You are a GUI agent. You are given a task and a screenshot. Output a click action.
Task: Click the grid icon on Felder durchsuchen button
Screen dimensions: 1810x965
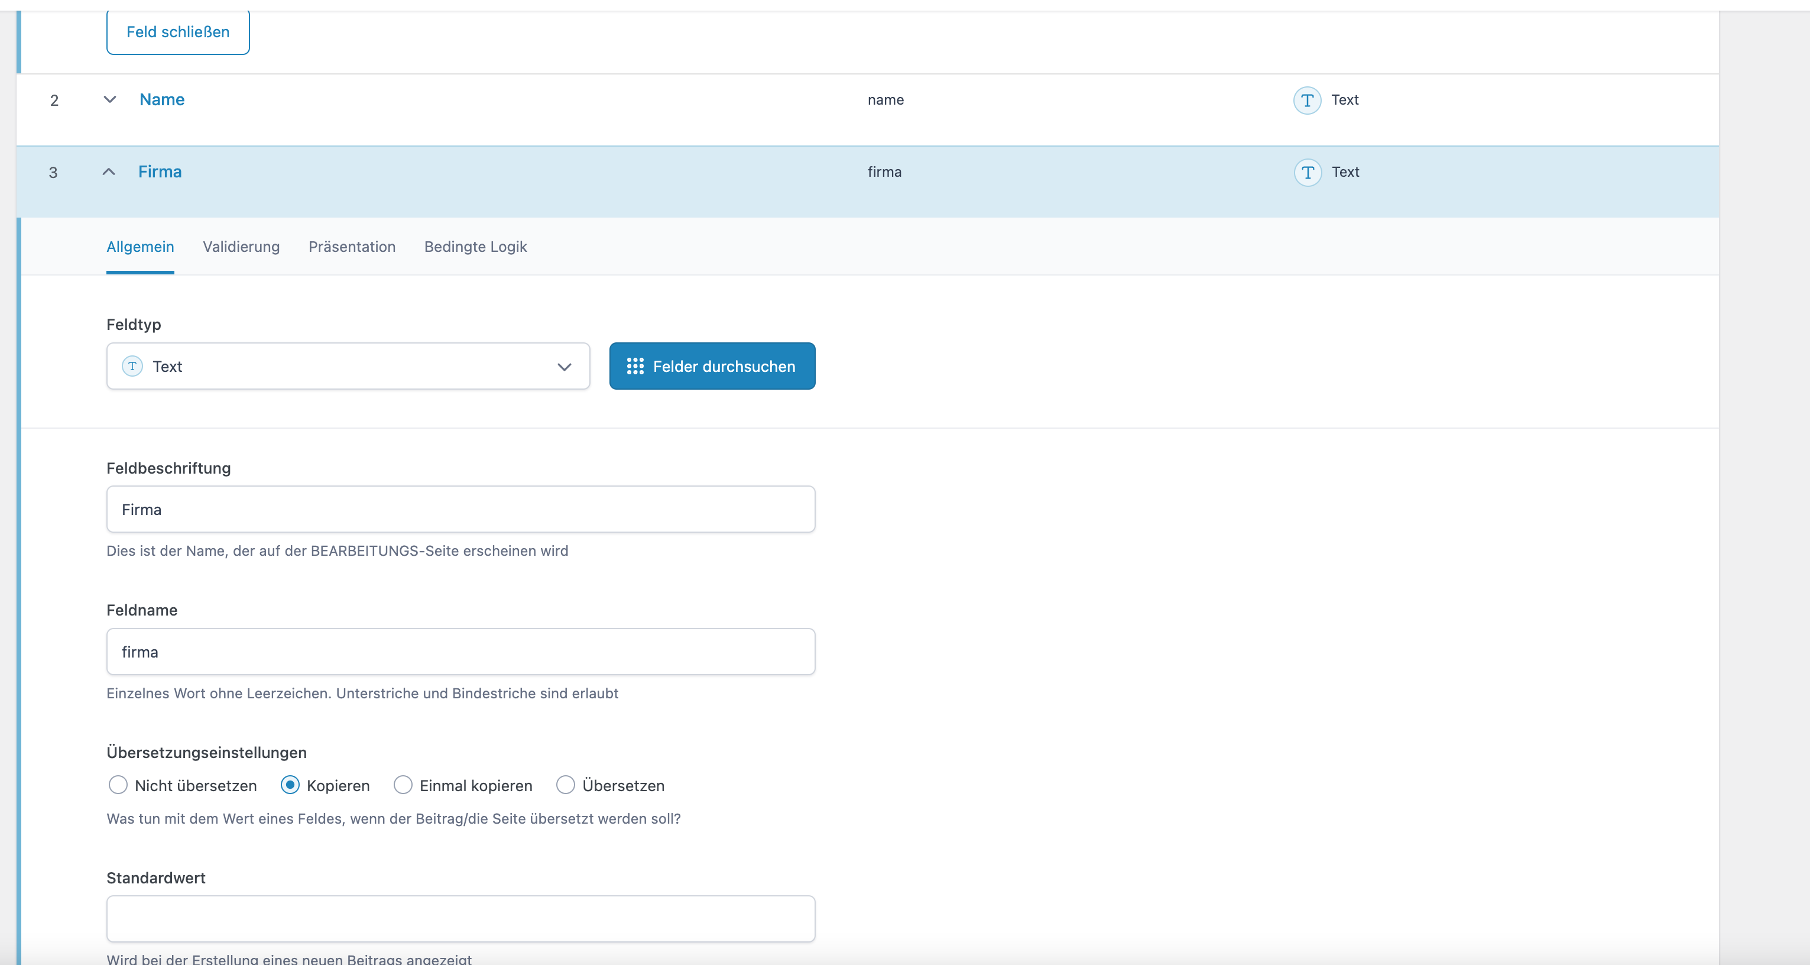635,366
